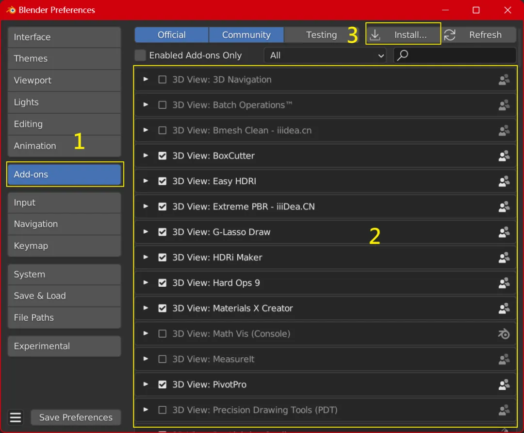Click the Blender official icon on Math Vis row
The width and height of the screenshot is (524, 433).
(504, 334)
